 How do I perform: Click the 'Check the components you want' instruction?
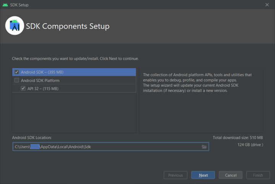[75, 59]
